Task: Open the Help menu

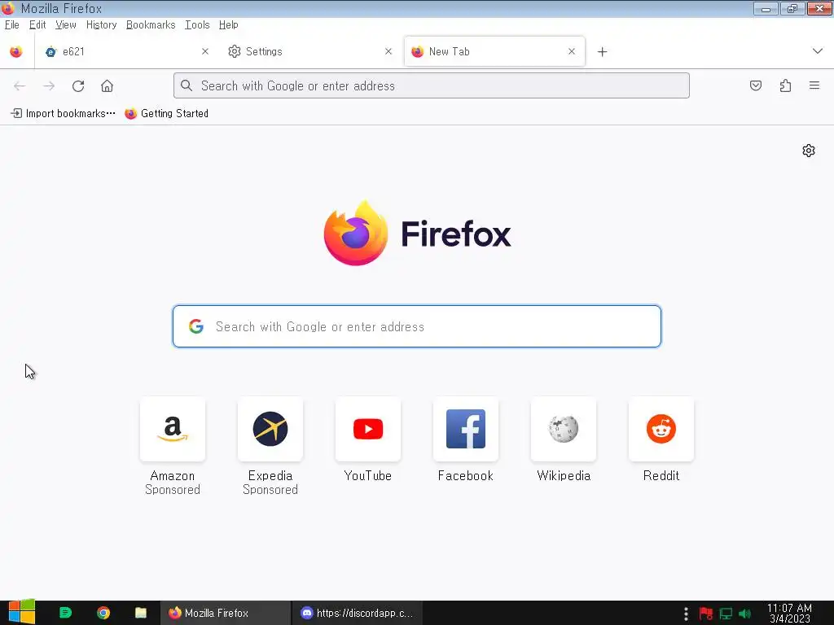Action: [228, 25]
